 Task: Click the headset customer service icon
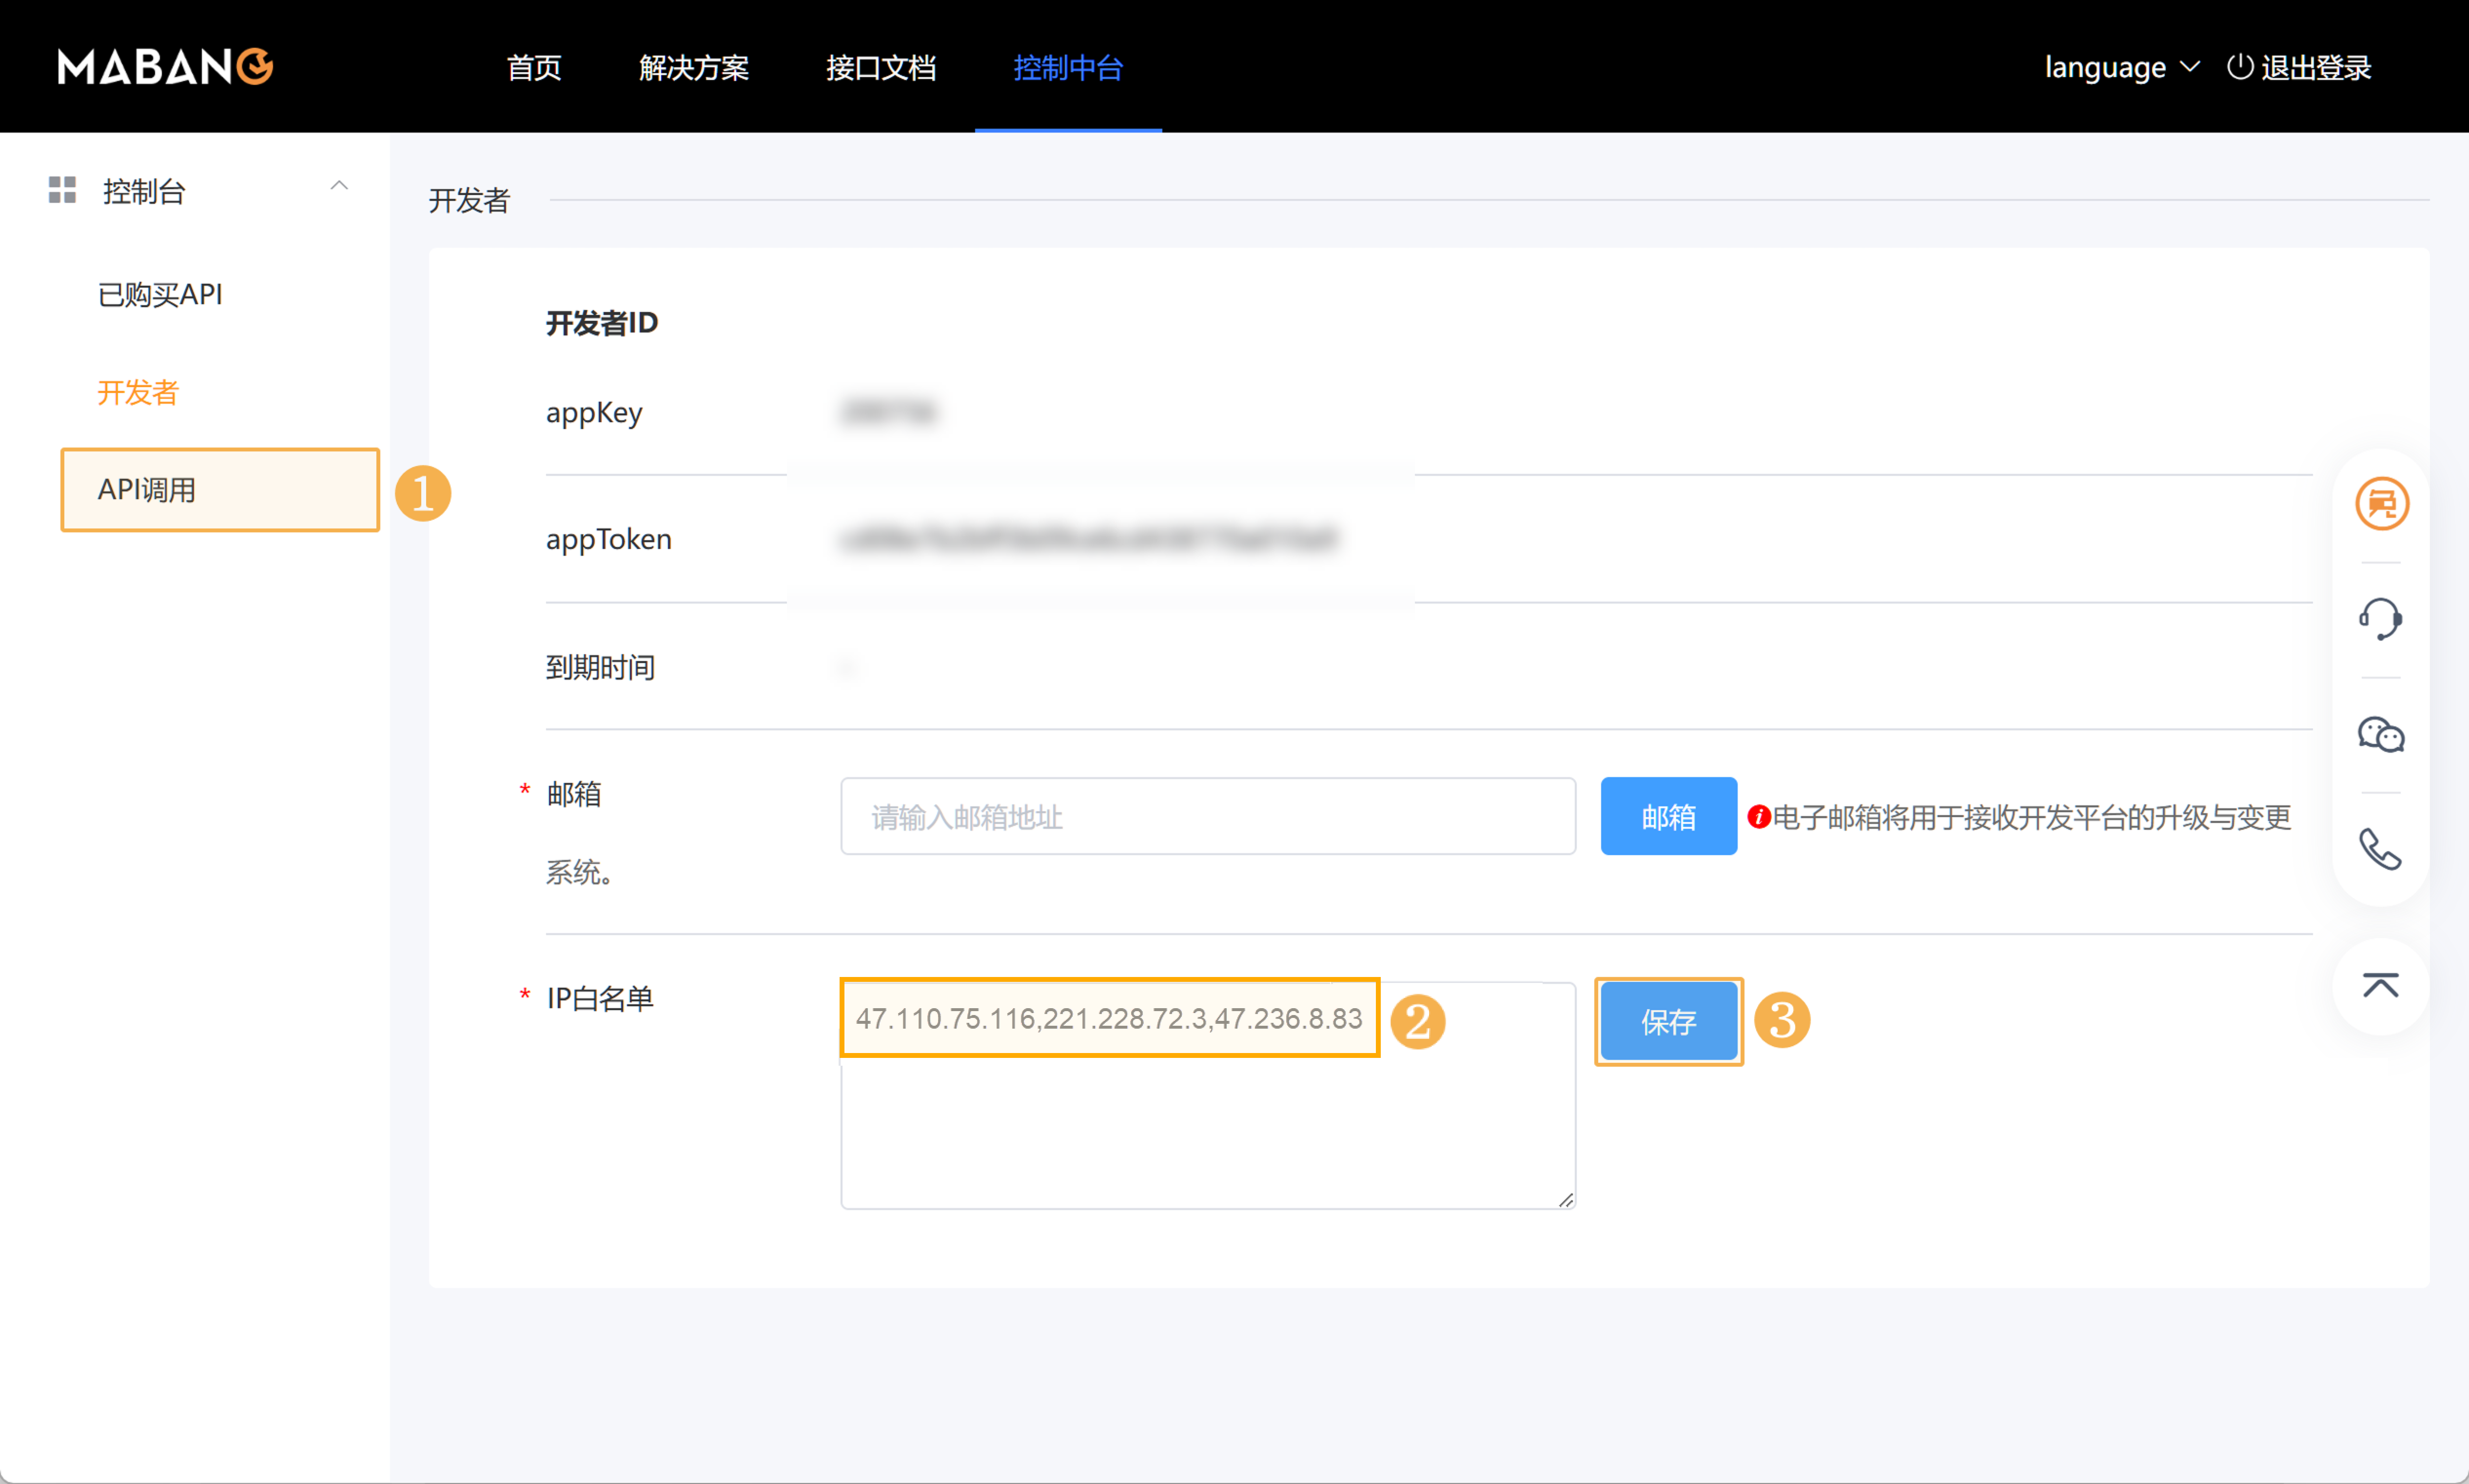click(x=2381, y=619)
